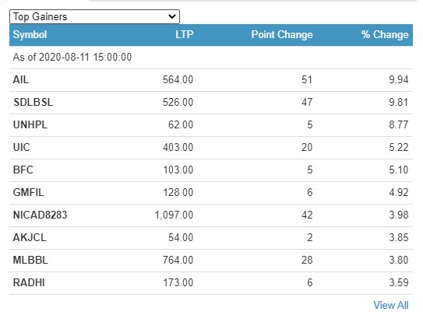Viewport: 423px width, 329px height.
Task: Click point change 42 for NICAD8283
Action: point(307,215)
